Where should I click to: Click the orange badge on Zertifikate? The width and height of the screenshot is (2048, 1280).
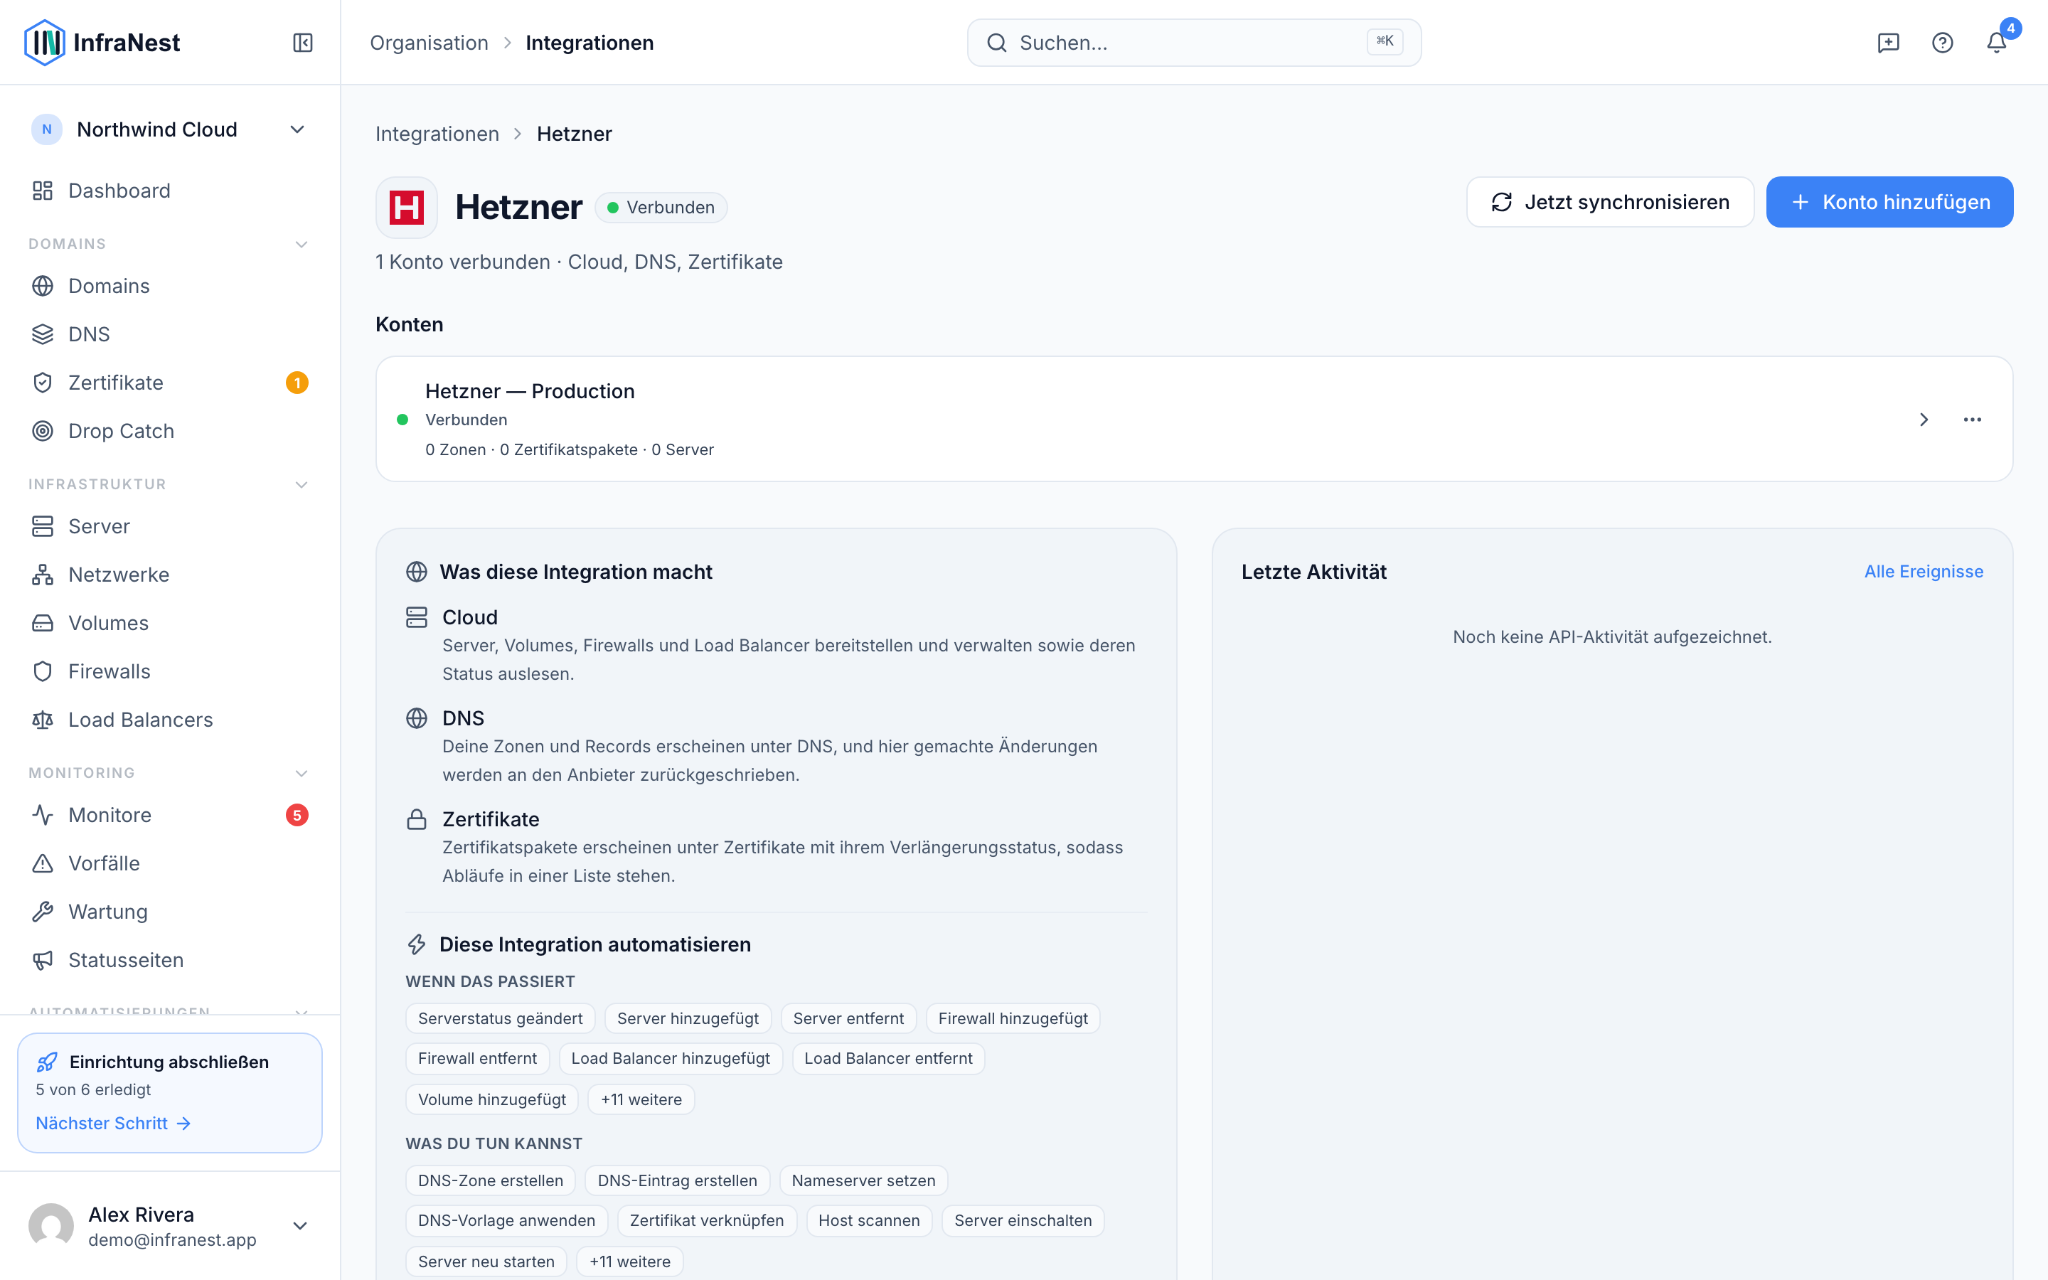297,383
